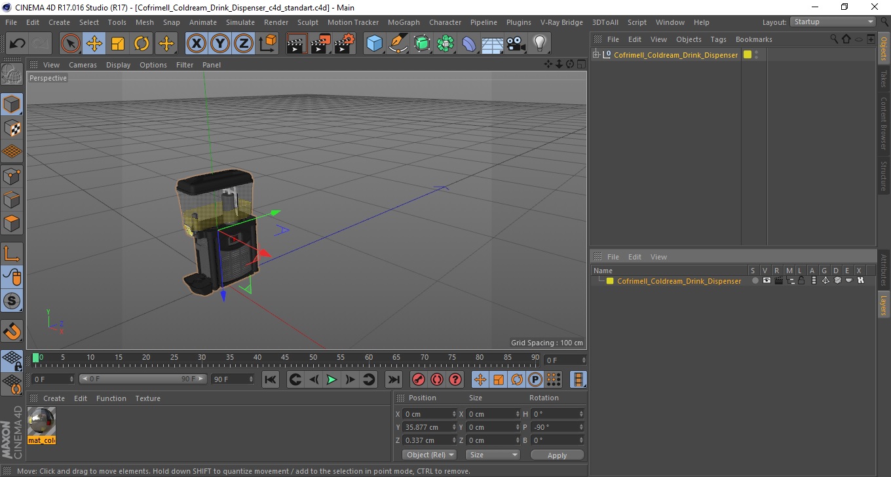Add a Cube primitive object
891x477 pixels.
[375, 44]
